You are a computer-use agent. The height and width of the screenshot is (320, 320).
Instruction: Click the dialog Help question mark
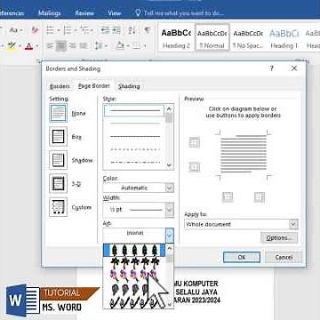[271, 68]
